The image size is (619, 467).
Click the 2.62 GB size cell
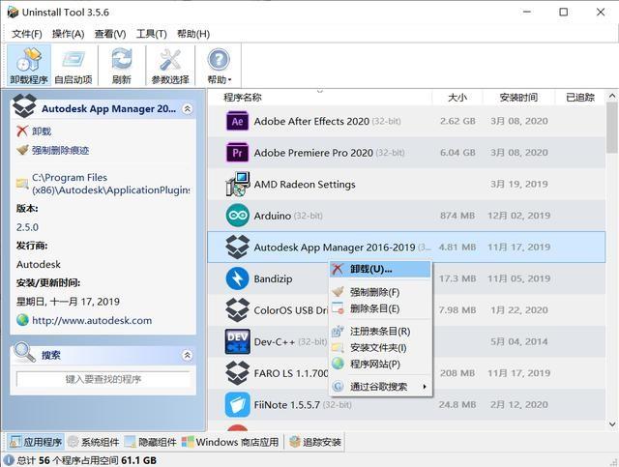pos(457,121)
